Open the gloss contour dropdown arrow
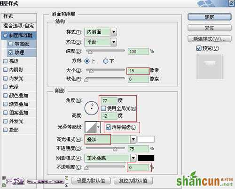235x189 pixels. (98, 127)
